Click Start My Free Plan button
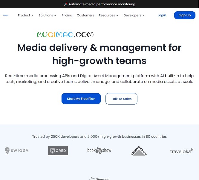 [81, 99]
